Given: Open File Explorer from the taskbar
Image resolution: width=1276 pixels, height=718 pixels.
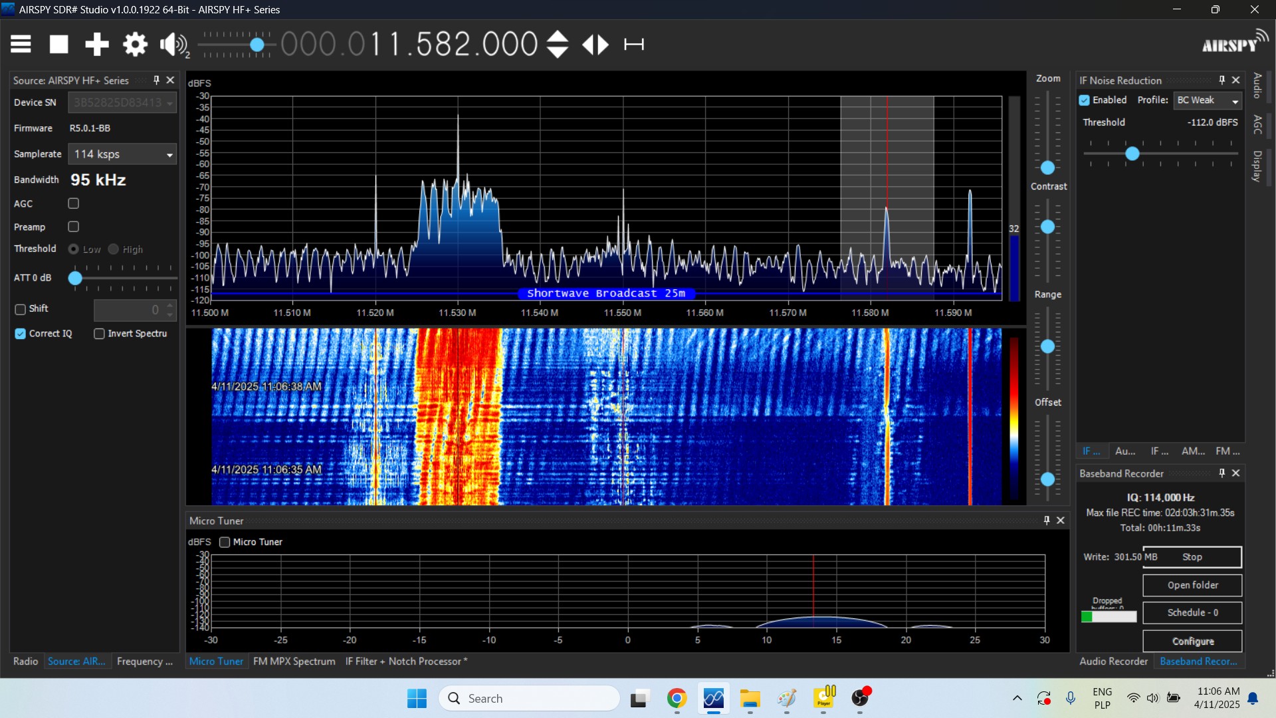Looking at the screenshot, I should (750, 698).
